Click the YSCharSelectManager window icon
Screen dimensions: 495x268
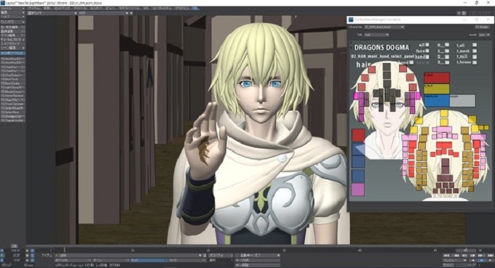point(351,19)
